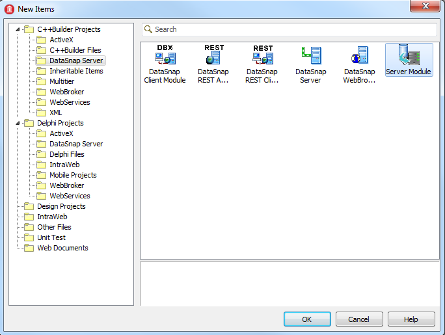Click the folder icon beside XML
The width and height of the screenshot is (445, 335).
tap(42, 113)
